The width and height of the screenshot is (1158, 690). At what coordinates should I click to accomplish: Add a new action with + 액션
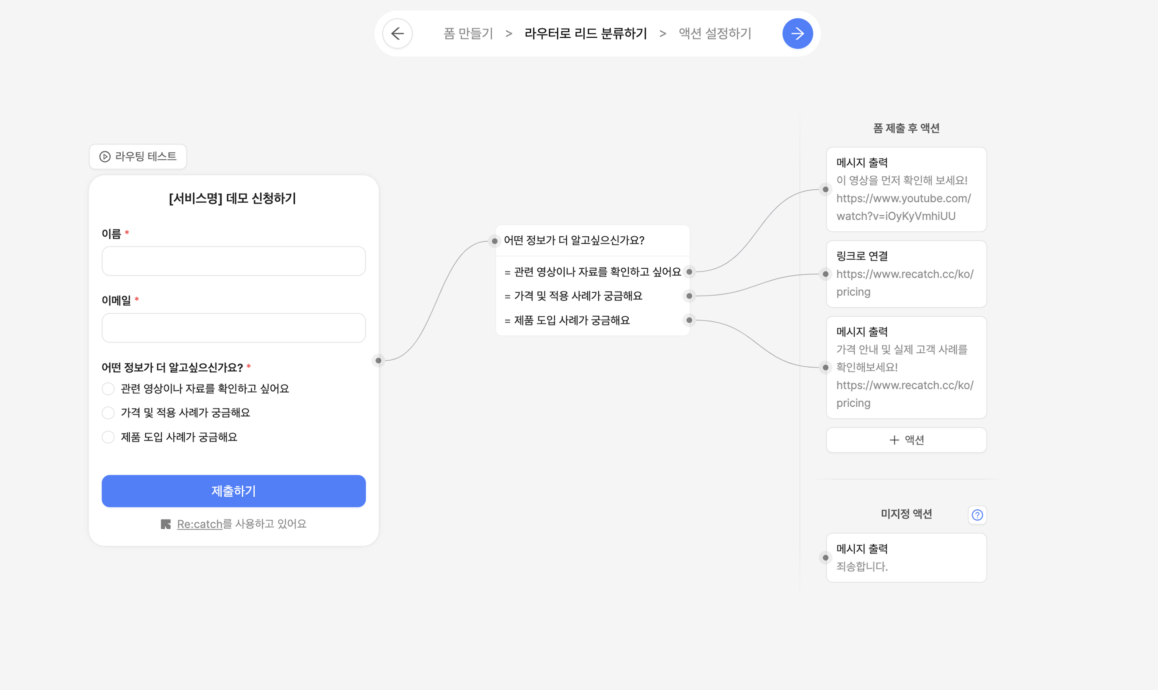coord(906,440)
